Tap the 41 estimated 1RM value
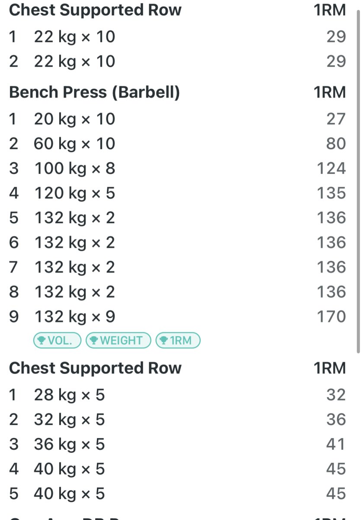 (336, 444)
